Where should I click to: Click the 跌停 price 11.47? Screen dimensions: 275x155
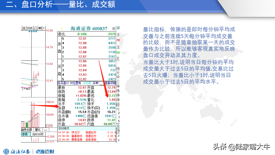[x=111, y=120]
